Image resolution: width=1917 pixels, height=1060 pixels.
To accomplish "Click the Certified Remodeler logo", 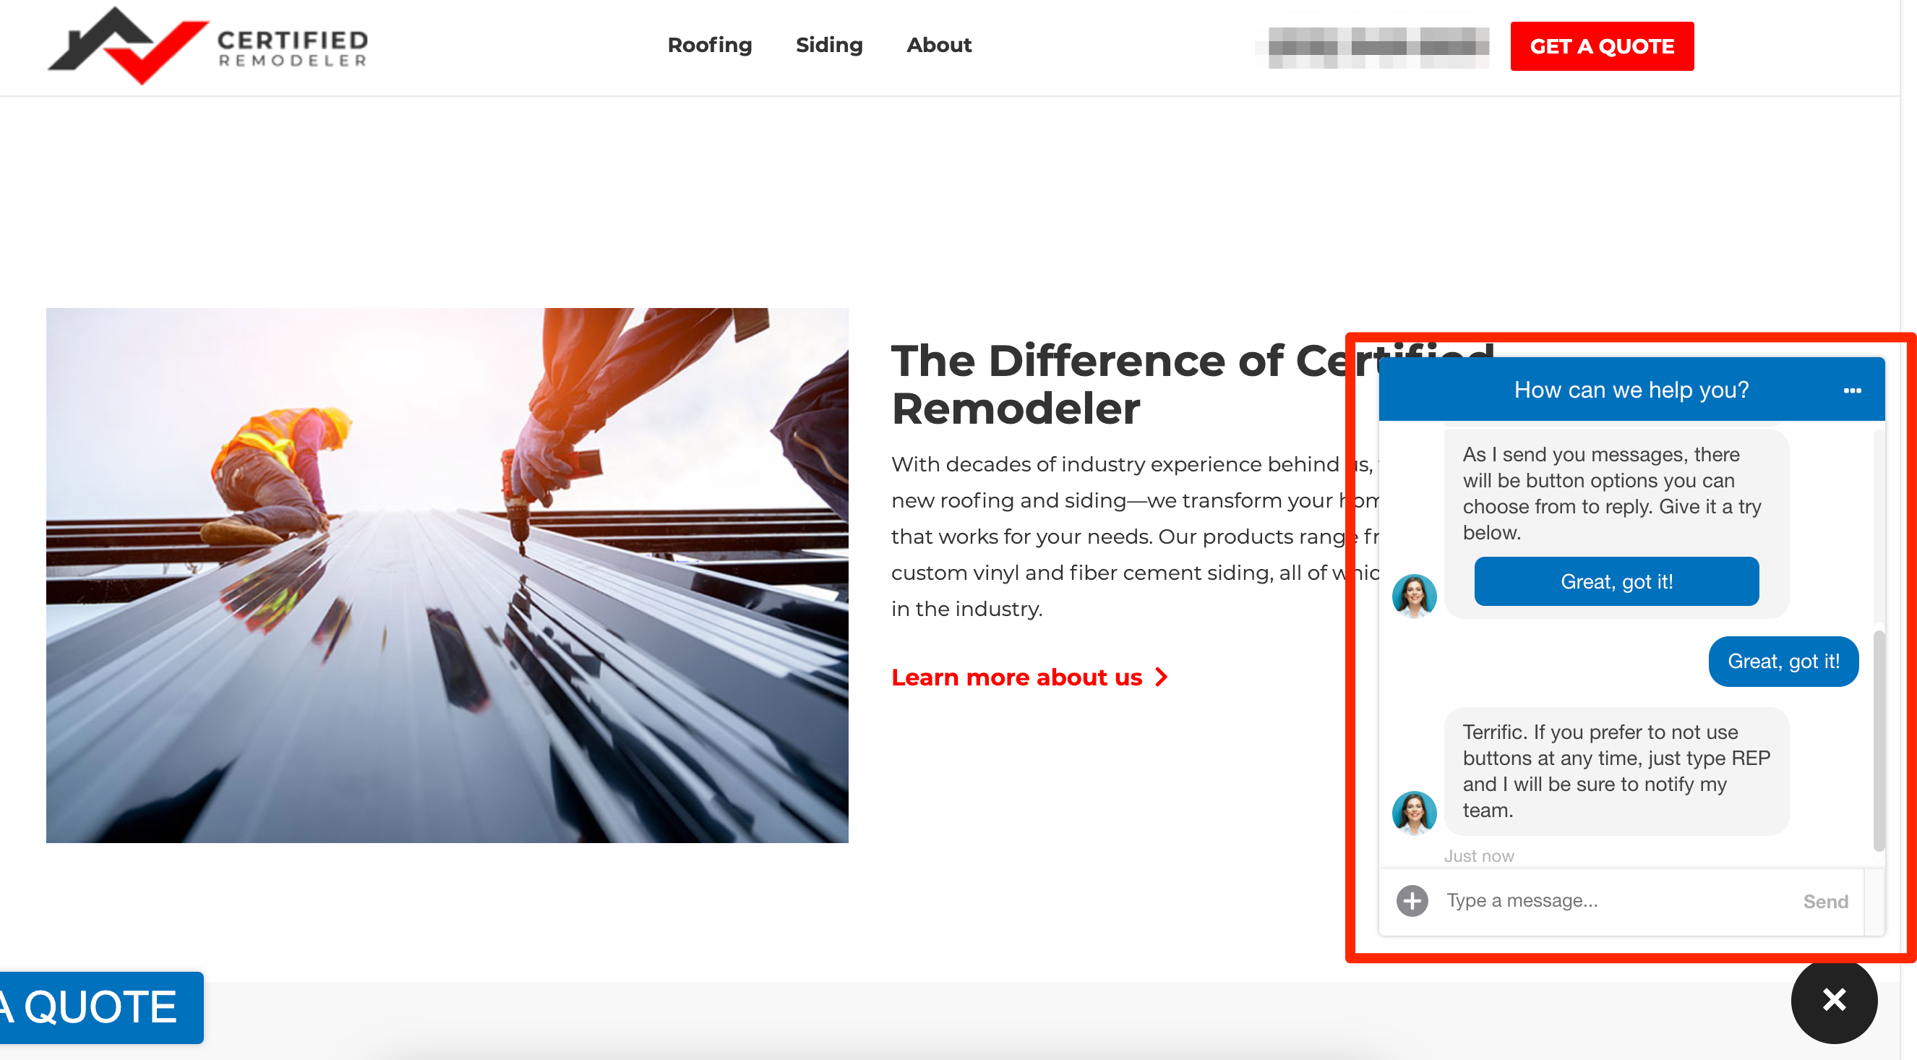I will 207,46.
